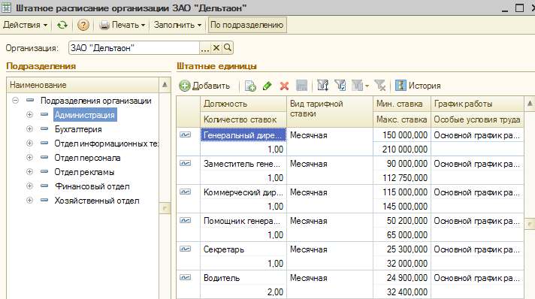Edit current item with pencil icon
The image size is (535, 299).
click(x=267, y=86)
